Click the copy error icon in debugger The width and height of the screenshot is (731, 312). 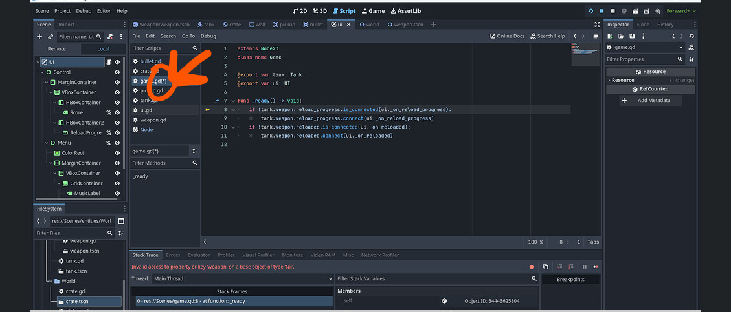click(x=545, y=267)
